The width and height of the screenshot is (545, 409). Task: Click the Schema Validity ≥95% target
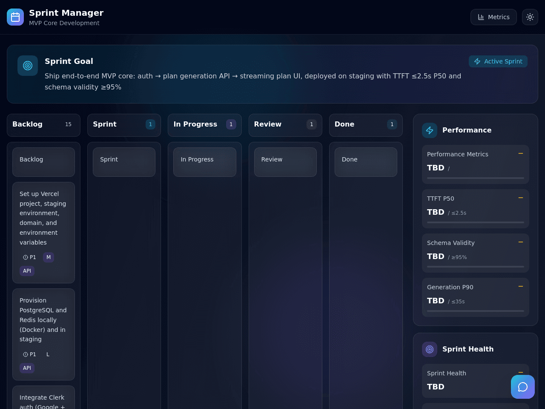tap(457, 257)
